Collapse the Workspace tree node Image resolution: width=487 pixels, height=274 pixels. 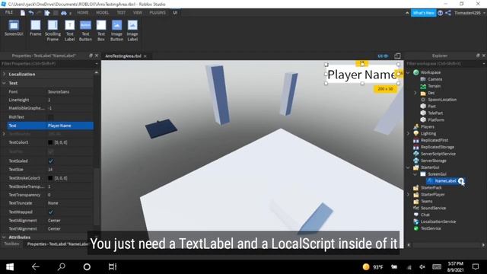408,72
